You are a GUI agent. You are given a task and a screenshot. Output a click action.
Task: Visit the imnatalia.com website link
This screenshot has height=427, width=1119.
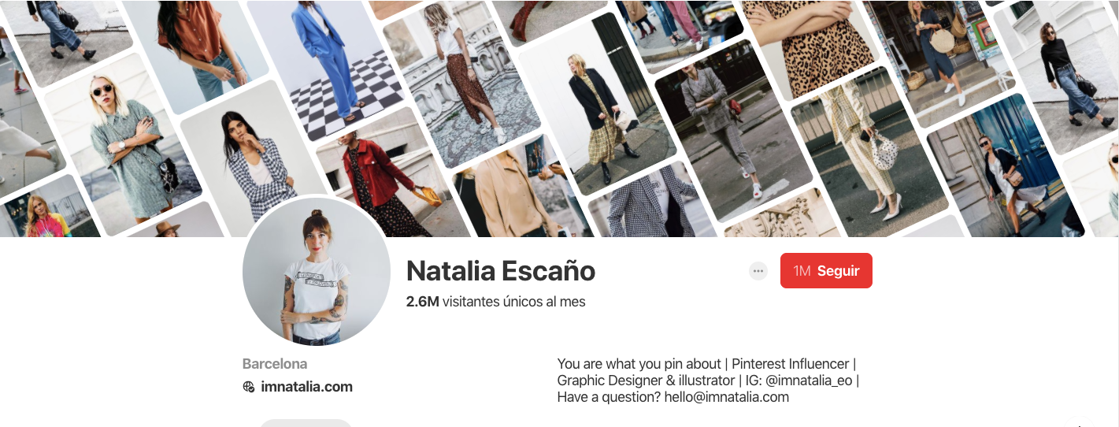coord(306,387)
